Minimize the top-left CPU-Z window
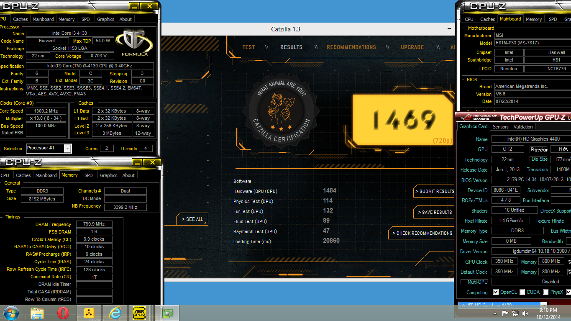The width and height of the screenshot is (571, 321). point(134,6)
